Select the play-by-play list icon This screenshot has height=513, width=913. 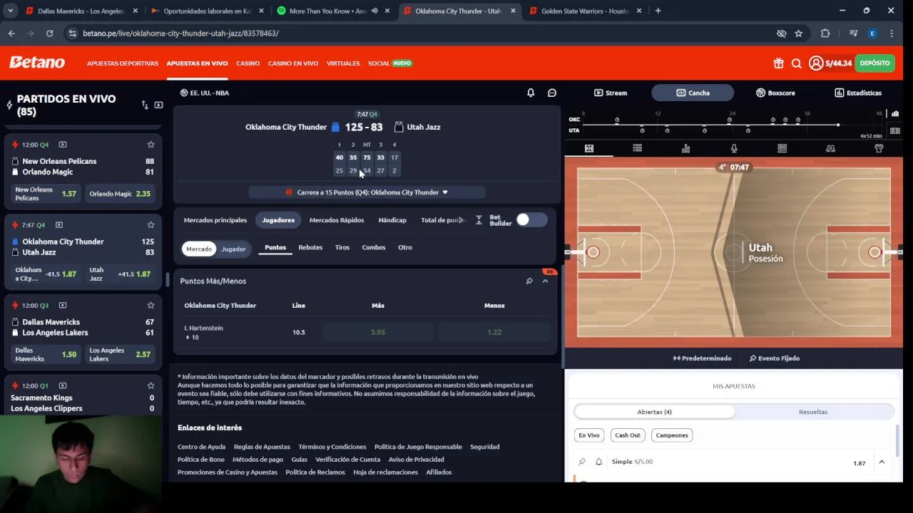tap(637, 148)
